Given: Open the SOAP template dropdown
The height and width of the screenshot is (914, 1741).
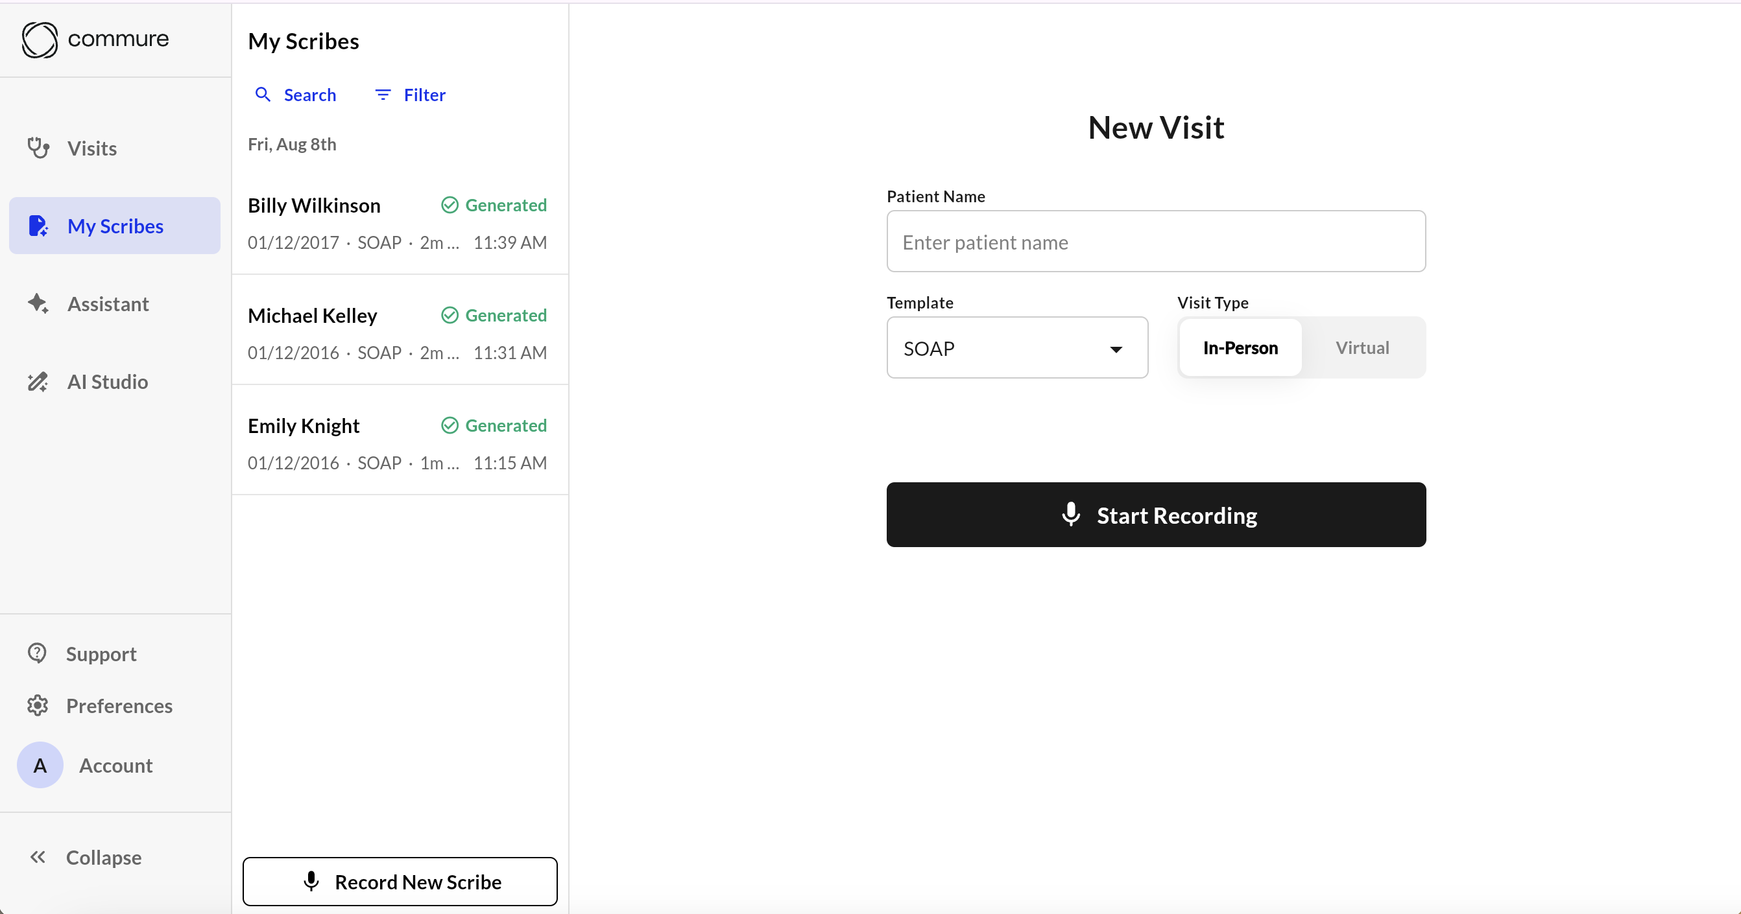Looking at the screenshot, I should tap(1016, 348).
